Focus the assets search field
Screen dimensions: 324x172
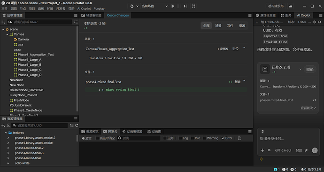tap(39, 125)
